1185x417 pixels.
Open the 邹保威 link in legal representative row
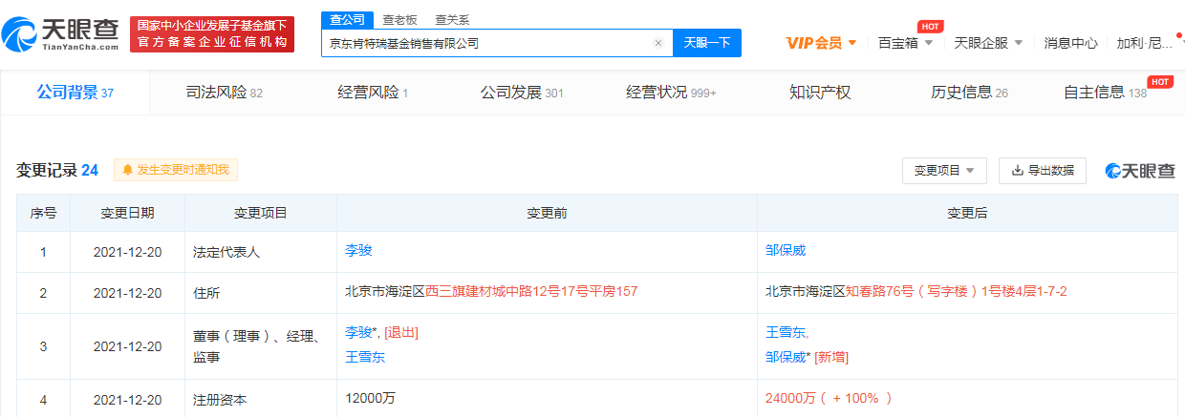pos(786,250)
